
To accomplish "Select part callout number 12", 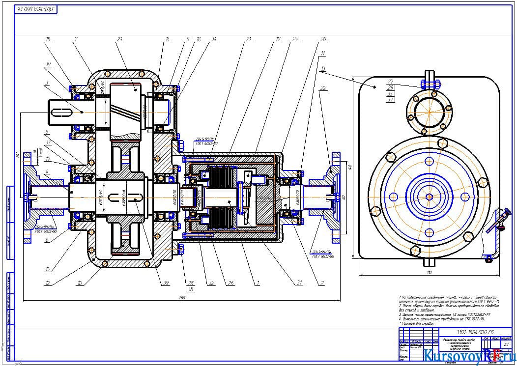I will tap(48, 283).
